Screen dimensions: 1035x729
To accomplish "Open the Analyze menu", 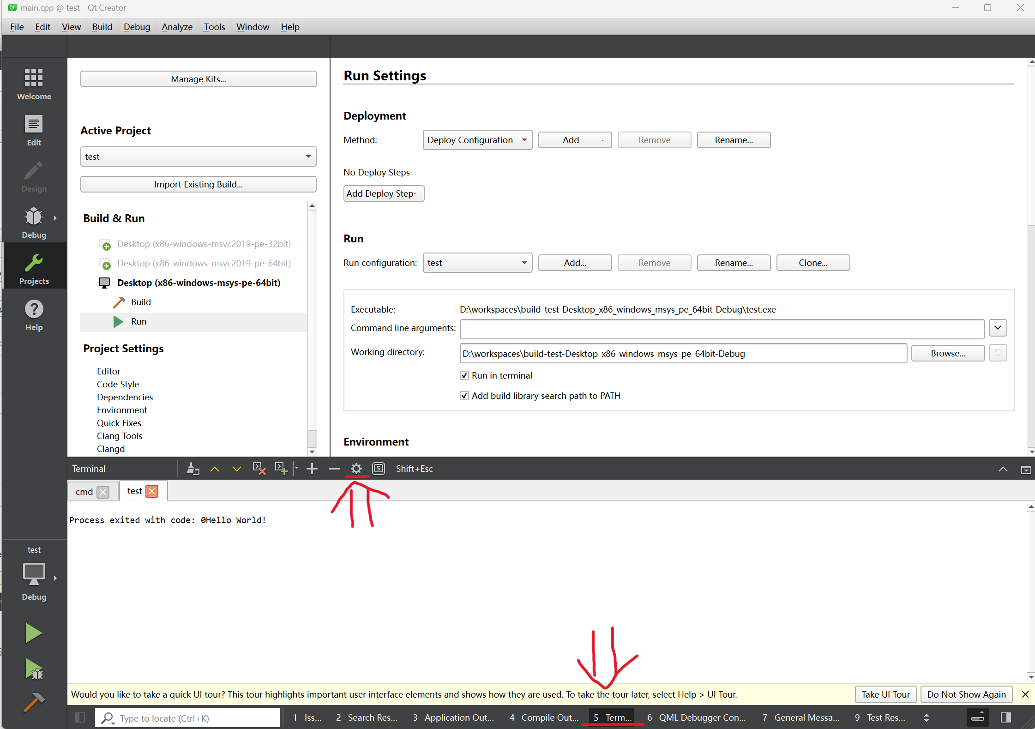I will (177, 27).
